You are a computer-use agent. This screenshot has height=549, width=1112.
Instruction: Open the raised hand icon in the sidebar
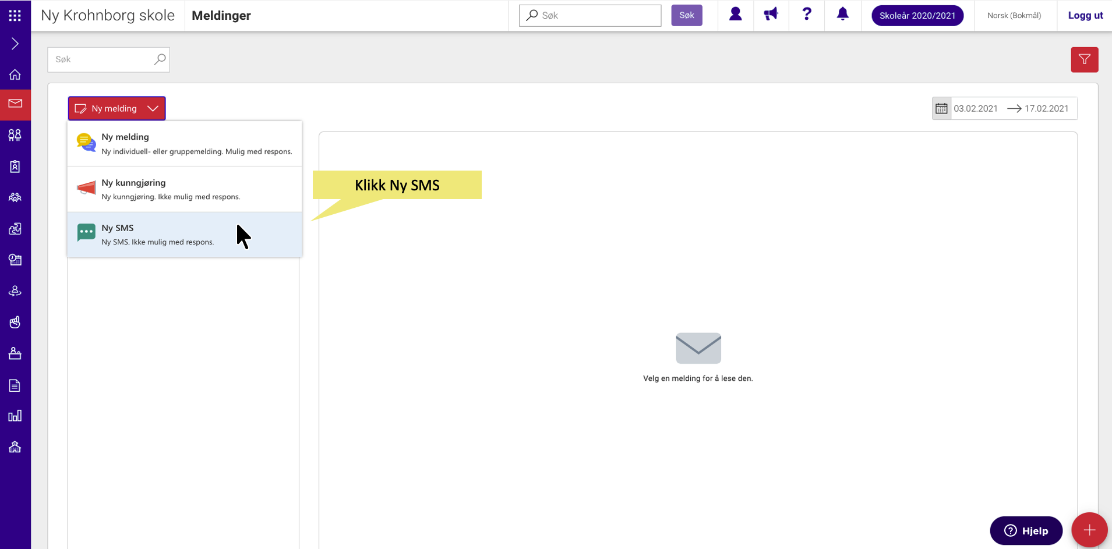click(x=15, y=323)
